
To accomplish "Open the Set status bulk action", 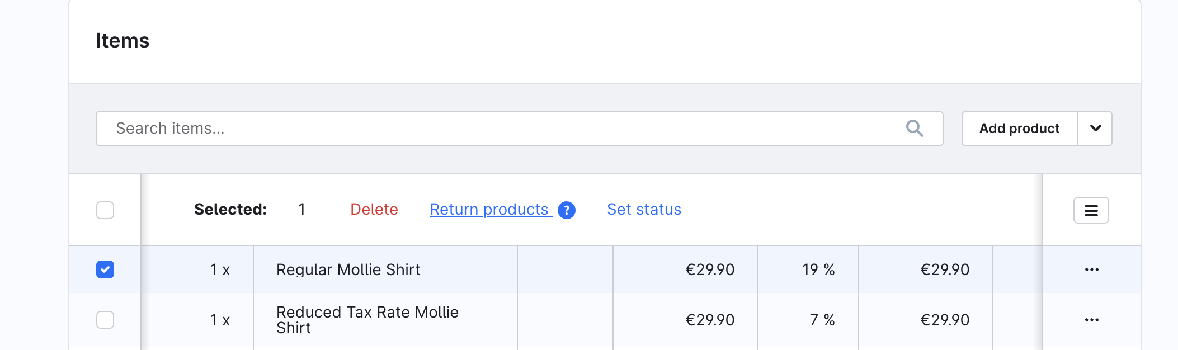I will point(644,210).
